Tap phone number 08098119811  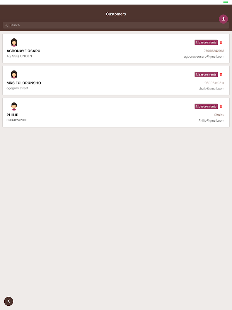tap(214, 83)
